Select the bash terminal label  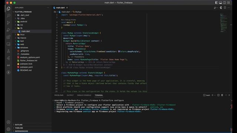point(207,95)
